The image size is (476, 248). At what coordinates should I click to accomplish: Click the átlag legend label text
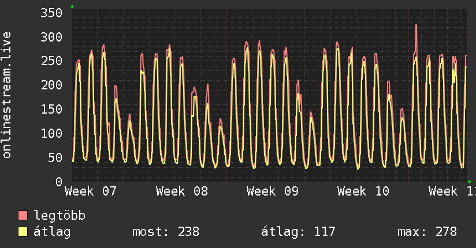click(52, 232)
